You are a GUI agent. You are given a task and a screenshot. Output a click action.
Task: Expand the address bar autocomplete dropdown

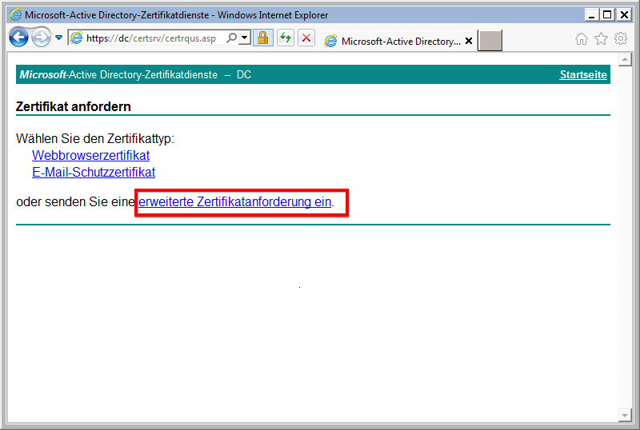coord(244,38)
